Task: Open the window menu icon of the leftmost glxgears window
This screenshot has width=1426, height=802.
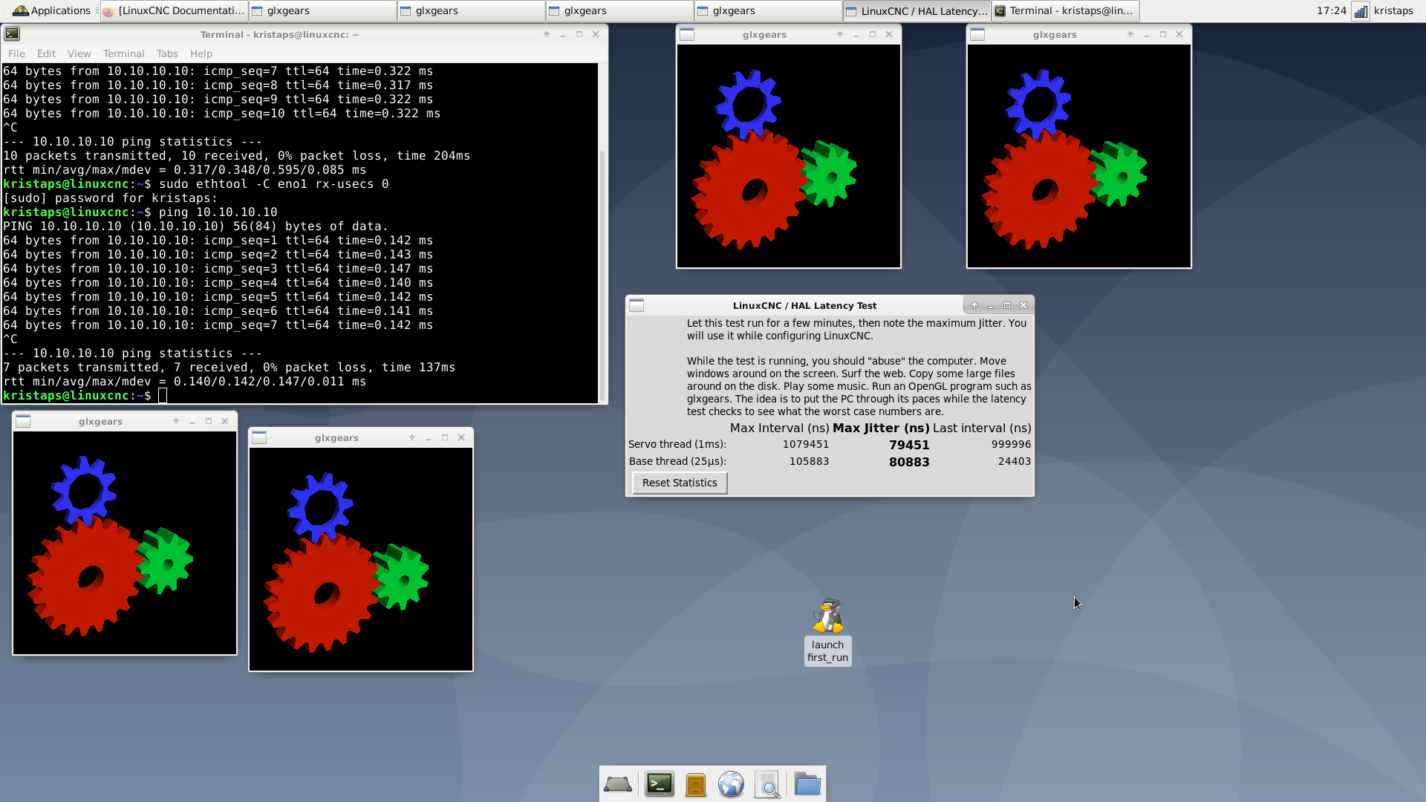Action: [x=23, y=421]
